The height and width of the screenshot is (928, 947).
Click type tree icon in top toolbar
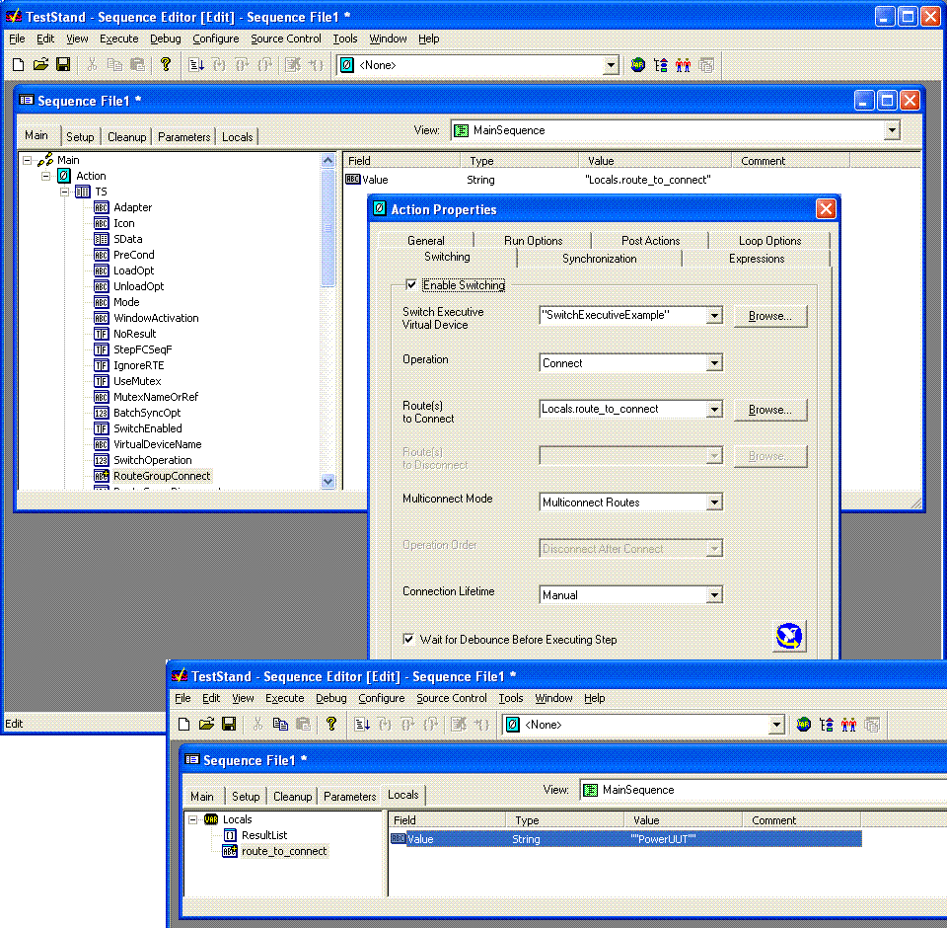point(661,65)
